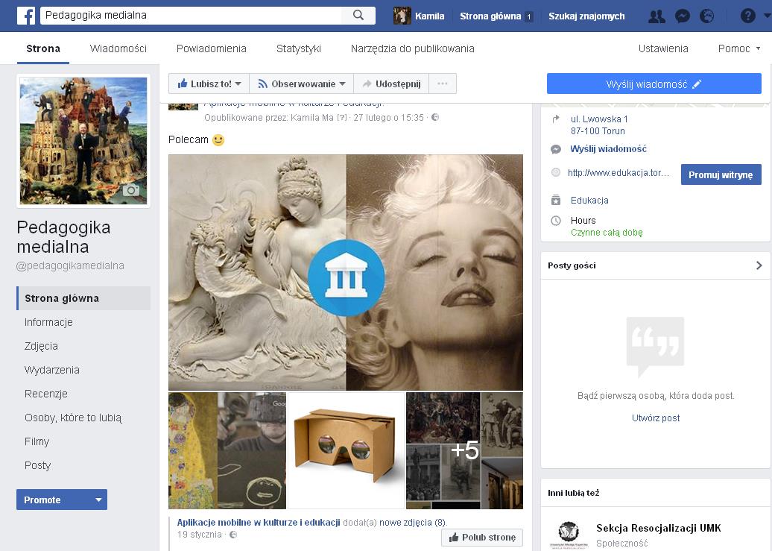Open the three-dots more options button
Screen dimensions: 772x551
coord(442,84)
